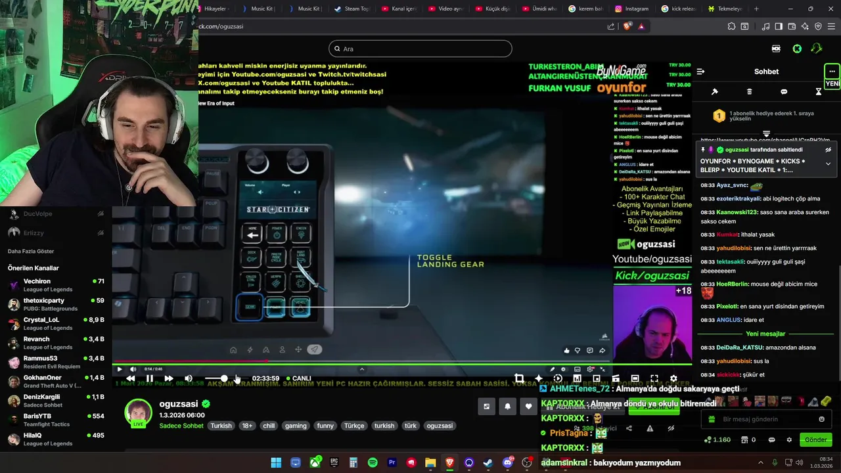Viewport: 841px width, 473px height.
Task: Open the Kick logo icon in the header
Action: tap(797, 49)
